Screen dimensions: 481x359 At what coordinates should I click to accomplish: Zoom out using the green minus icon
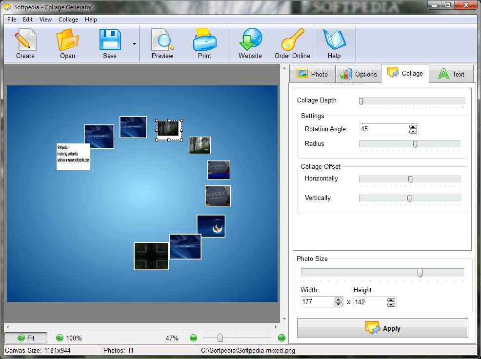tap(193, 338)
